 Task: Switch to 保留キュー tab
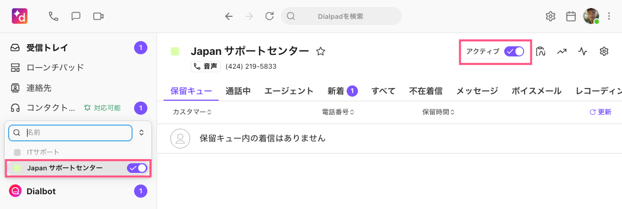191,91
